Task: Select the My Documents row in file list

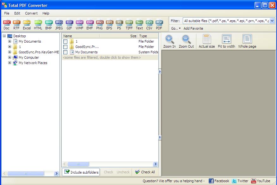Action: (x=110, y=52)
